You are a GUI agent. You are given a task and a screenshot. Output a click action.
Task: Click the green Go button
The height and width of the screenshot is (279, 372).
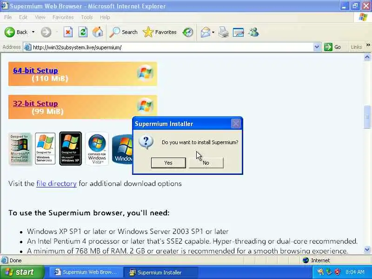(x=332, y=47)
